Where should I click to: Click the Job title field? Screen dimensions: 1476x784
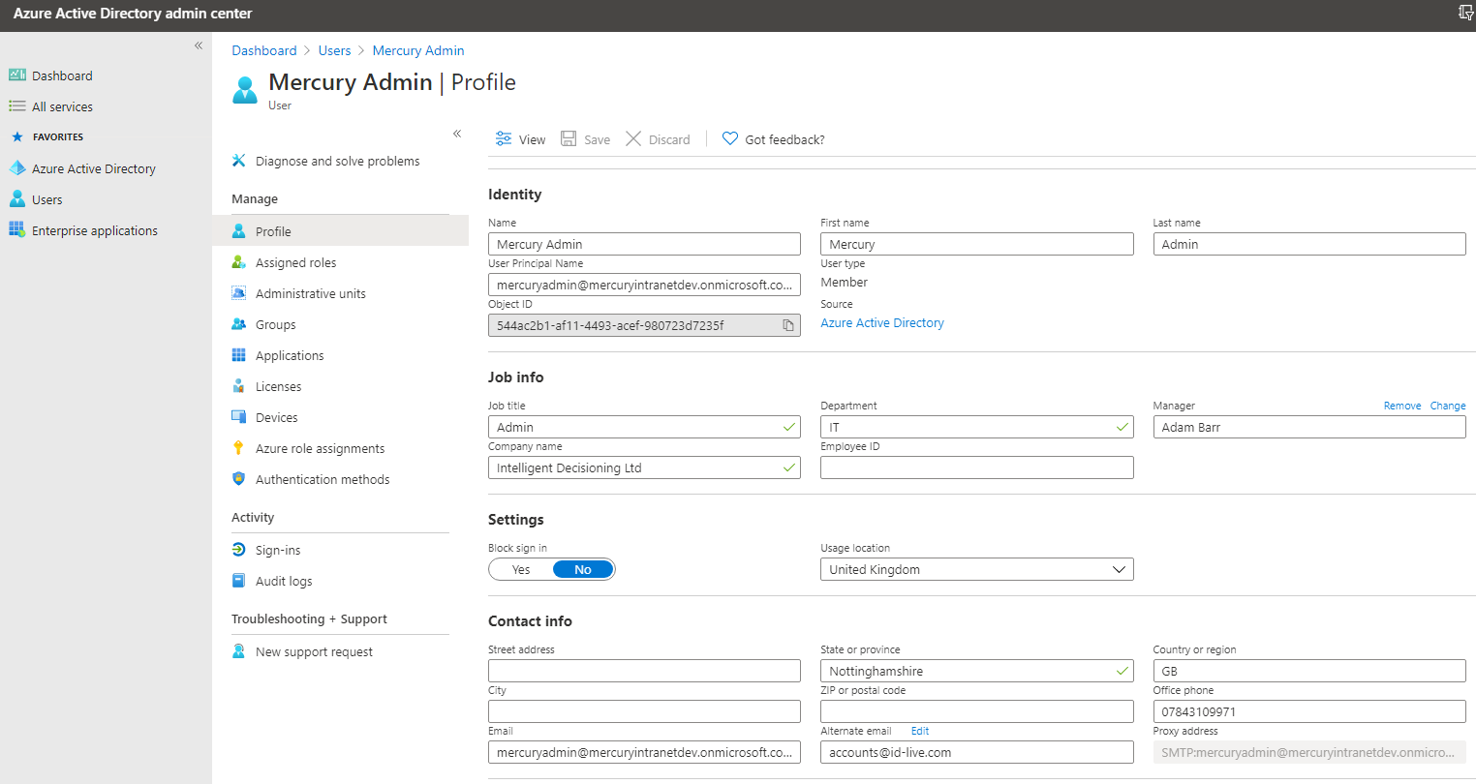point(644,427)
